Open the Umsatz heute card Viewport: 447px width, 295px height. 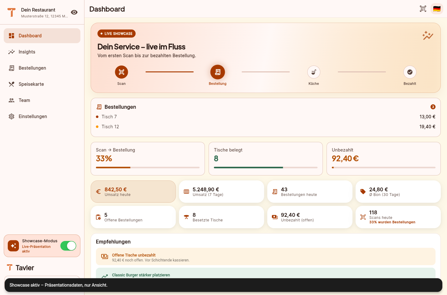(x=133, y=192)
